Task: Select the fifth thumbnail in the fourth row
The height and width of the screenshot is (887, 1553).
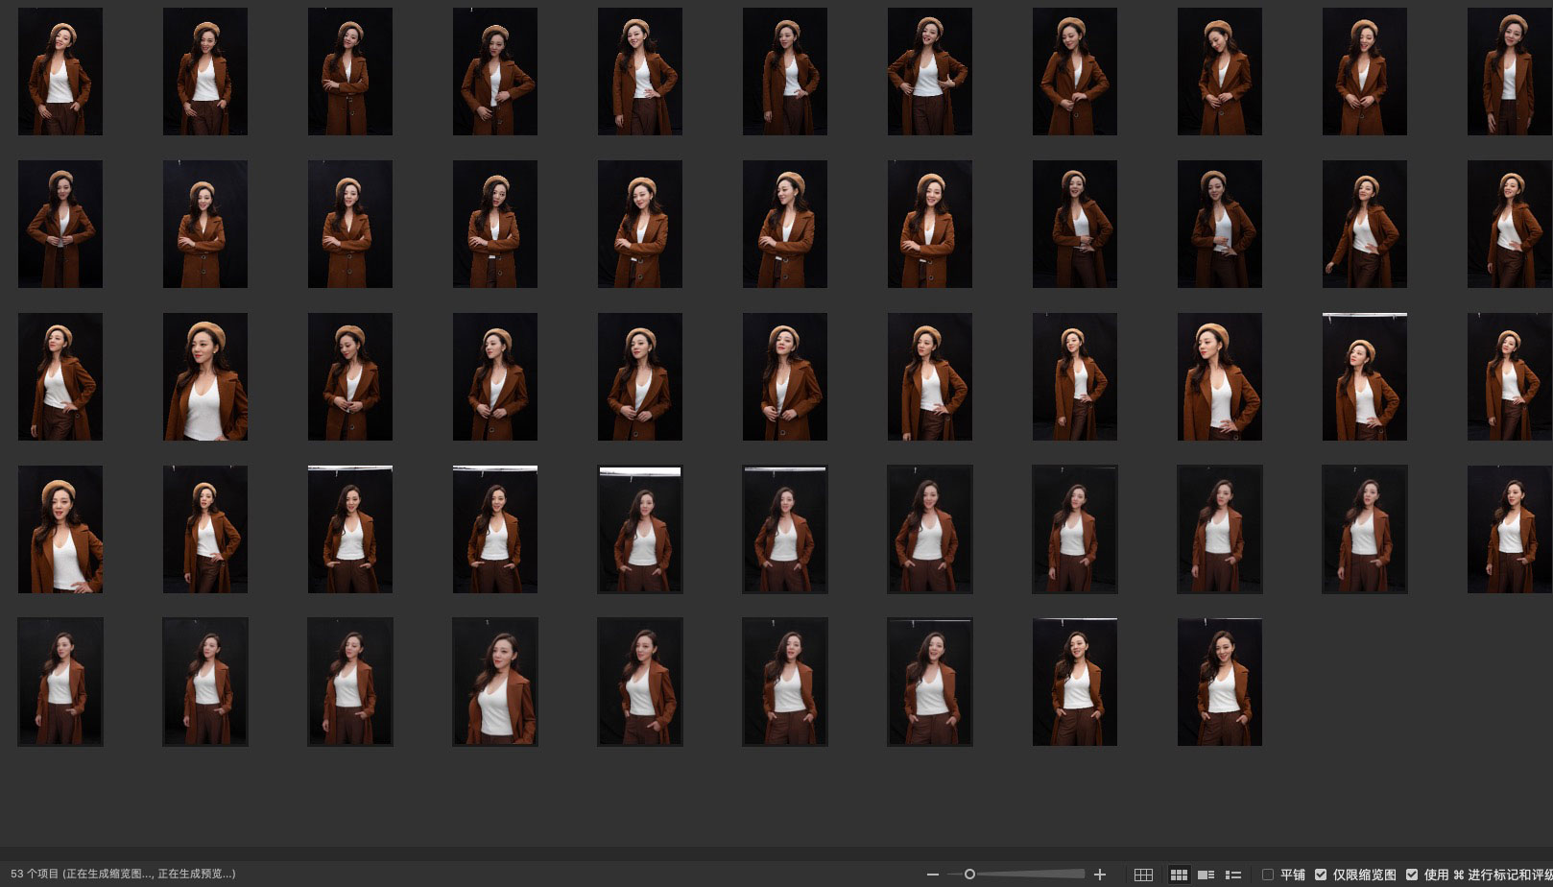Action: (640, 529)
